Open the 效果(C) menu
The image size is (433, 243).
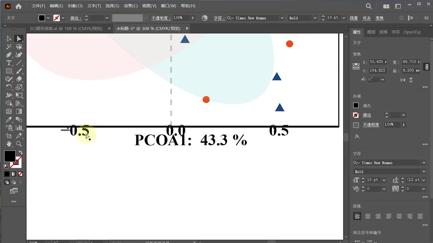[x=131, y=6]
